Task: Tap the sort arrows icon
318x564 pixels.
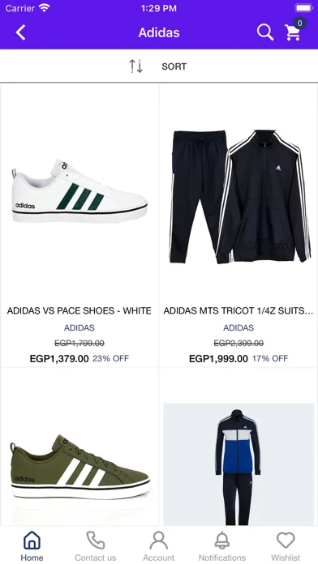Action: coord(136,66)
